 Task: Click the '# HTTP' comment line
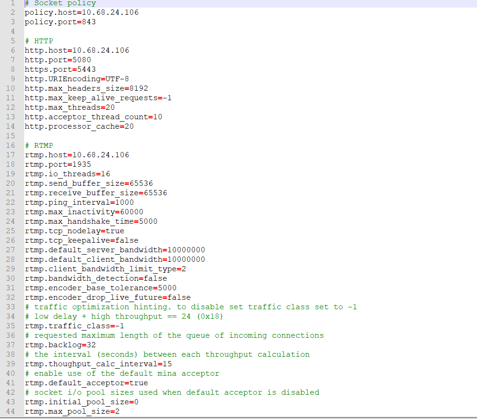click(x=39, y=41)
